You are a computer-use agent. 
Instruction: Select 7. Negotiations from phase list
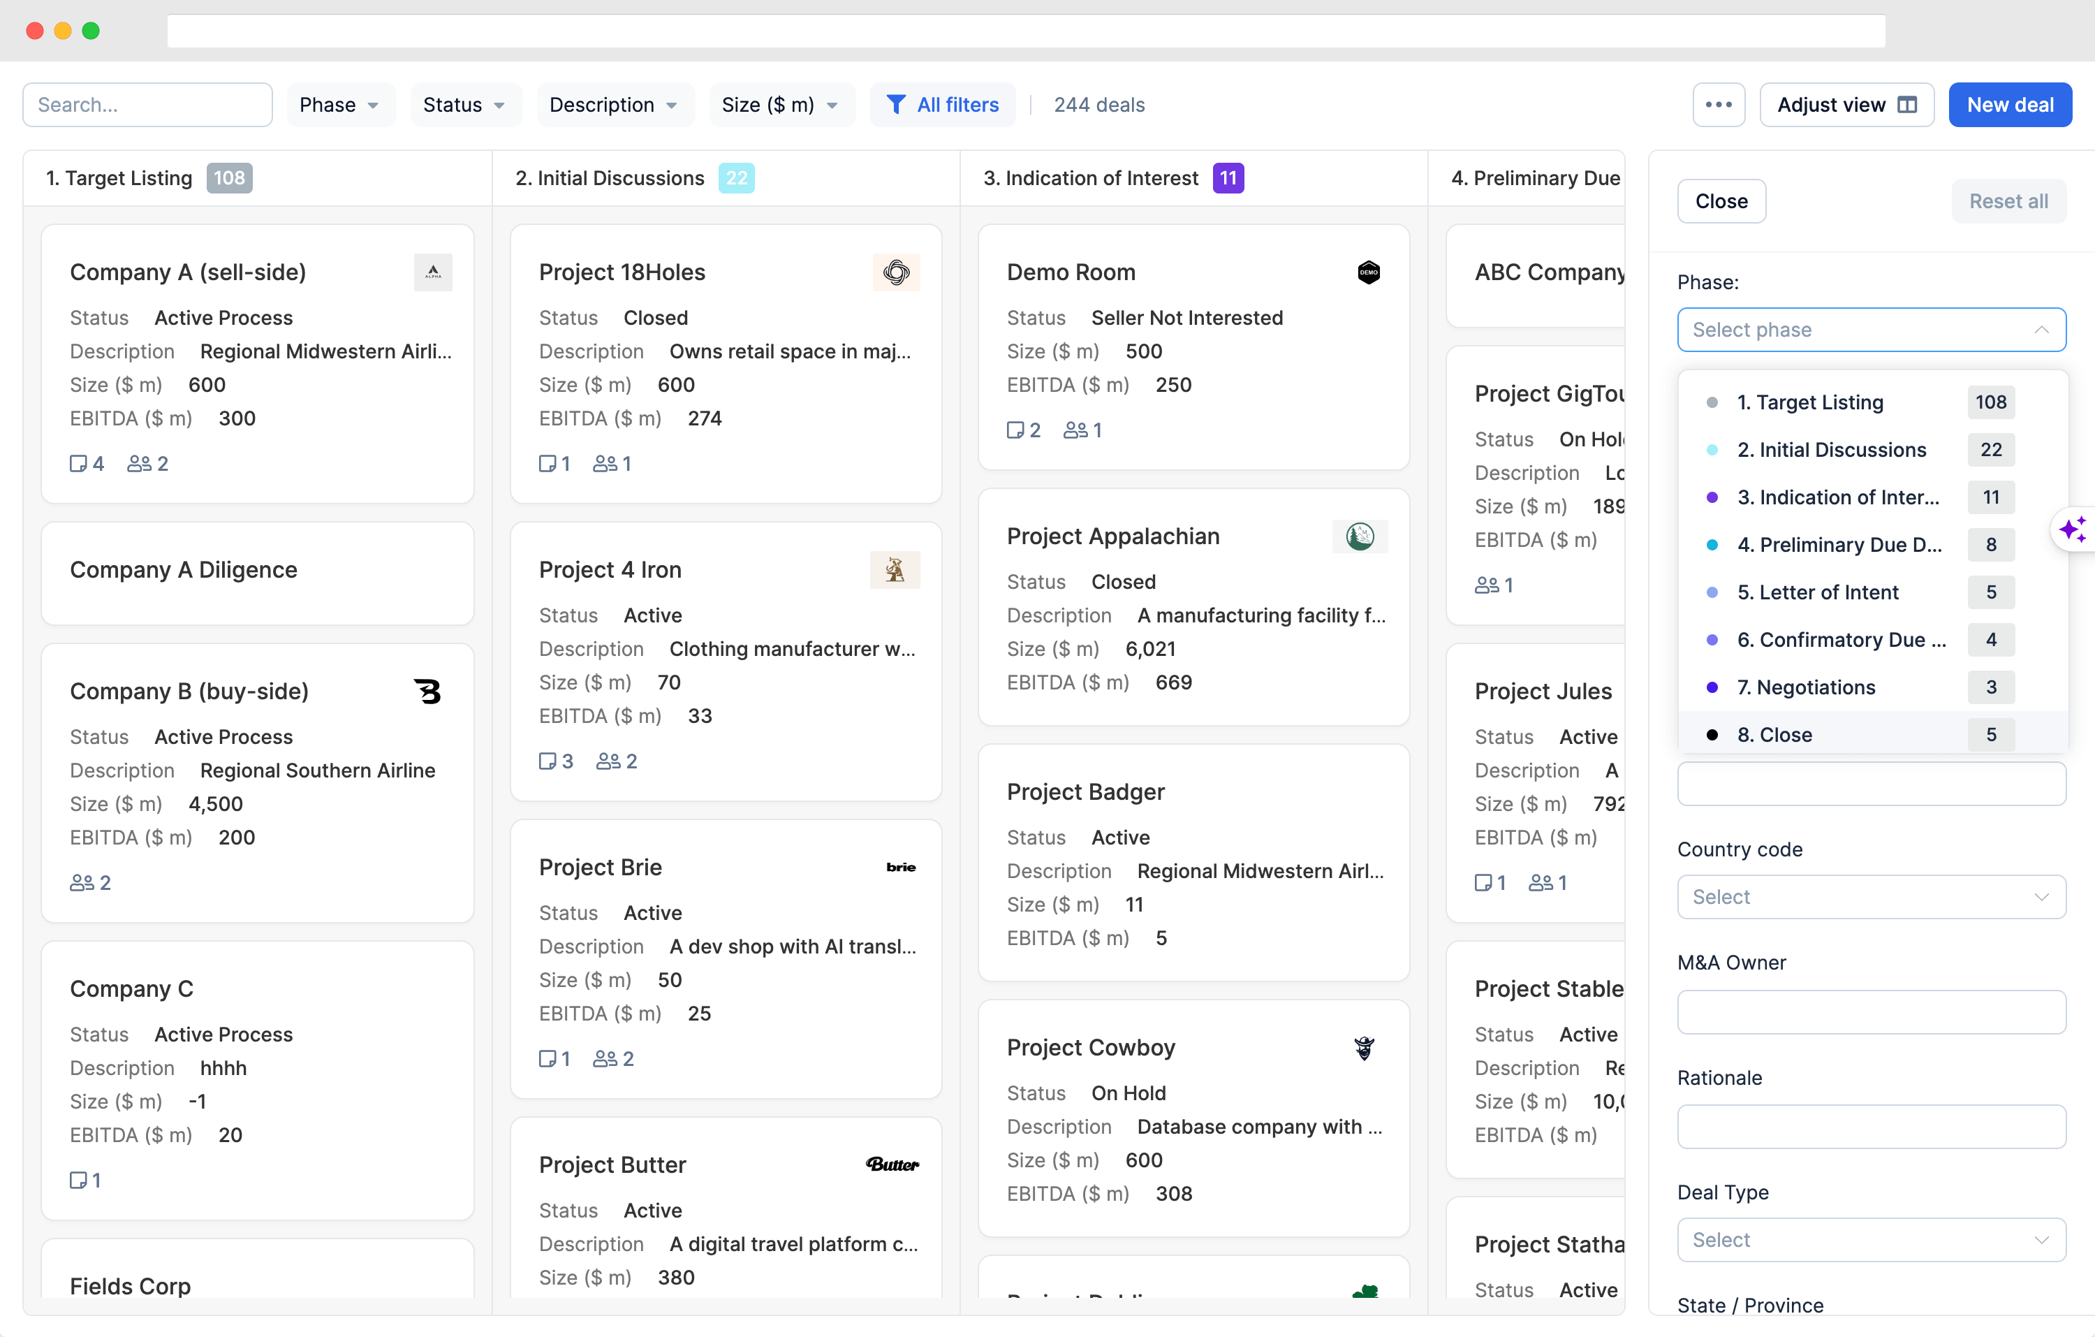point(1806,687)
